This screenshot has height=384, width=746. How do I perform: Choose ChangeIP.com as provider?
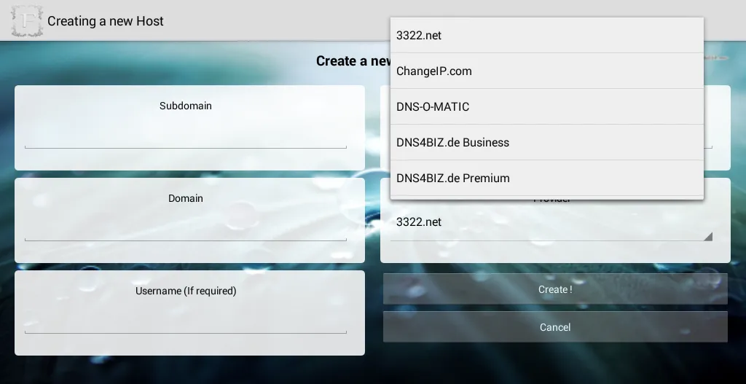pyautogui.click(x=546, y=71)
